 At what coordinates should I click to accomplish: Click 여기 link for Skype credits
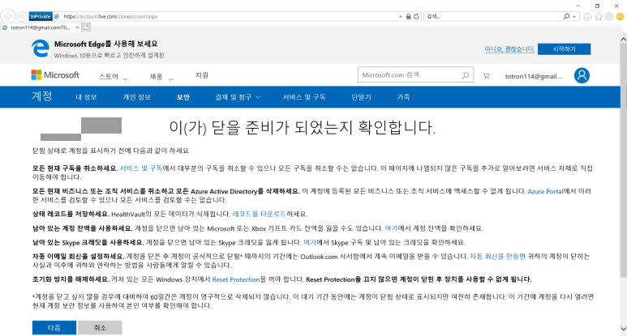coord(310,242)
